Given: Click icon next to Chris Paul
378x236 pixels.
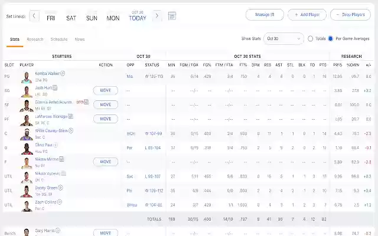Looking at the screenshot, I should 56,145.
